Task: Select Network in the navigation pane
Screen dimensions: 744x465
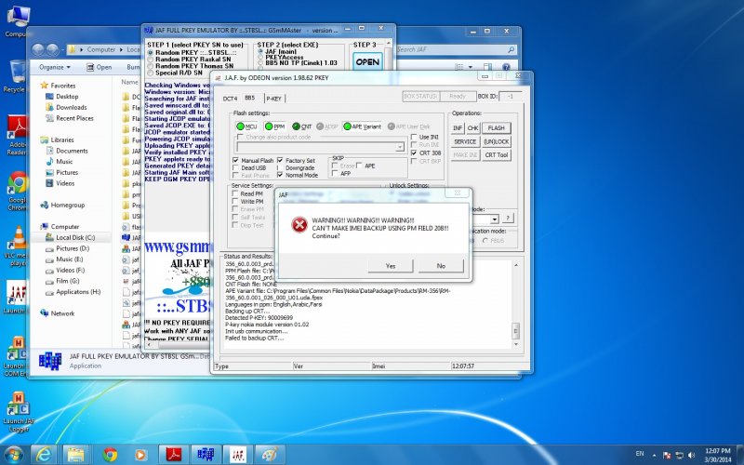Action: [x=62, y=313]
